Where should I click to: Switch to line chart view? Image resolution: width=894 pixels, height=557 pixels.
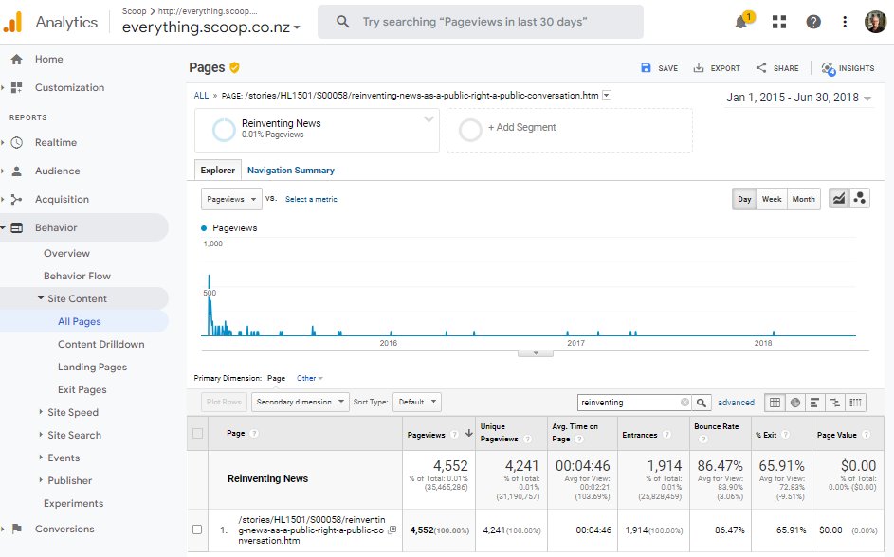839,199
